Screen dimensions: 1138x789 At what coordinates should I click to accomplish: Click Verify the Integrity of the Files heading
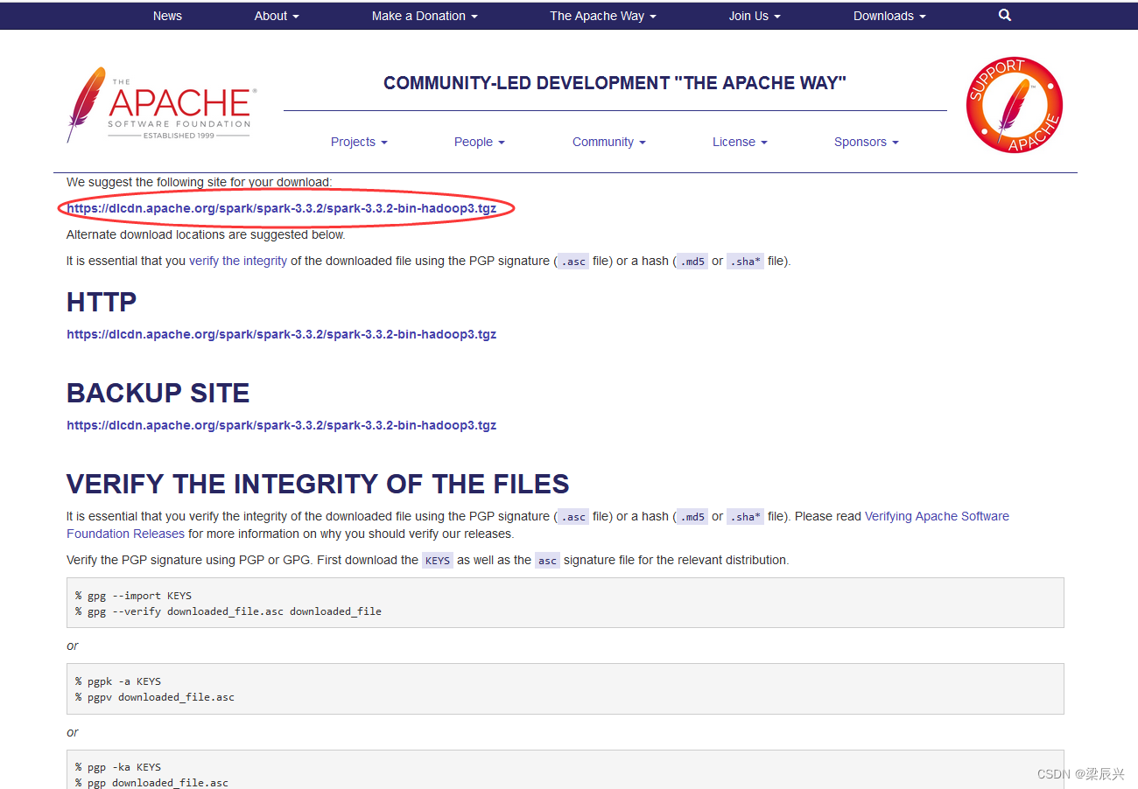(318, 484)
